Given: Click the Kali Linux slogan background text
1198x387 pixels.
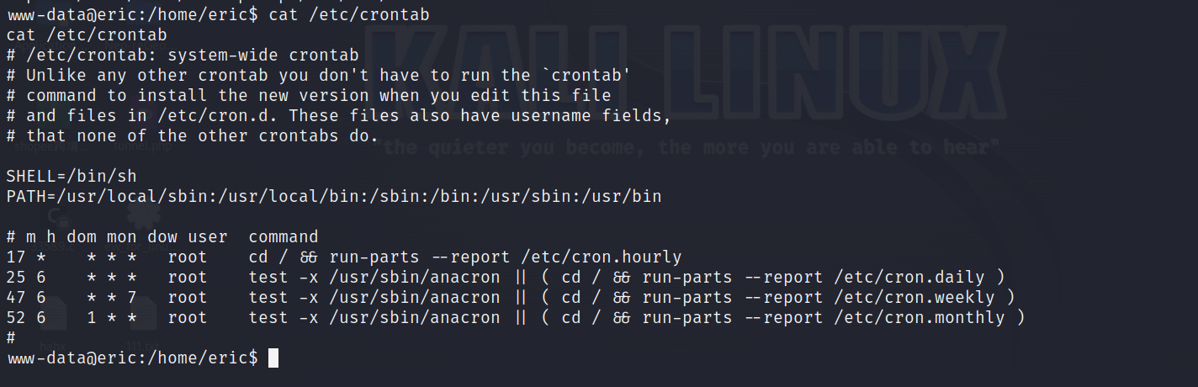Looking at the screenshot, I should click(x=688, y=148).
